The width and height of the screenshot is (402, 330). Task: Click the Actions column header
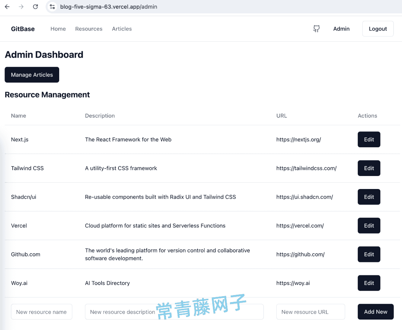(x=367, y=116)
